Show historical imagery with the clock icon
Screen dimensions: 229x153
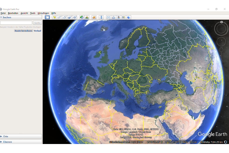(x=82, y=17)
